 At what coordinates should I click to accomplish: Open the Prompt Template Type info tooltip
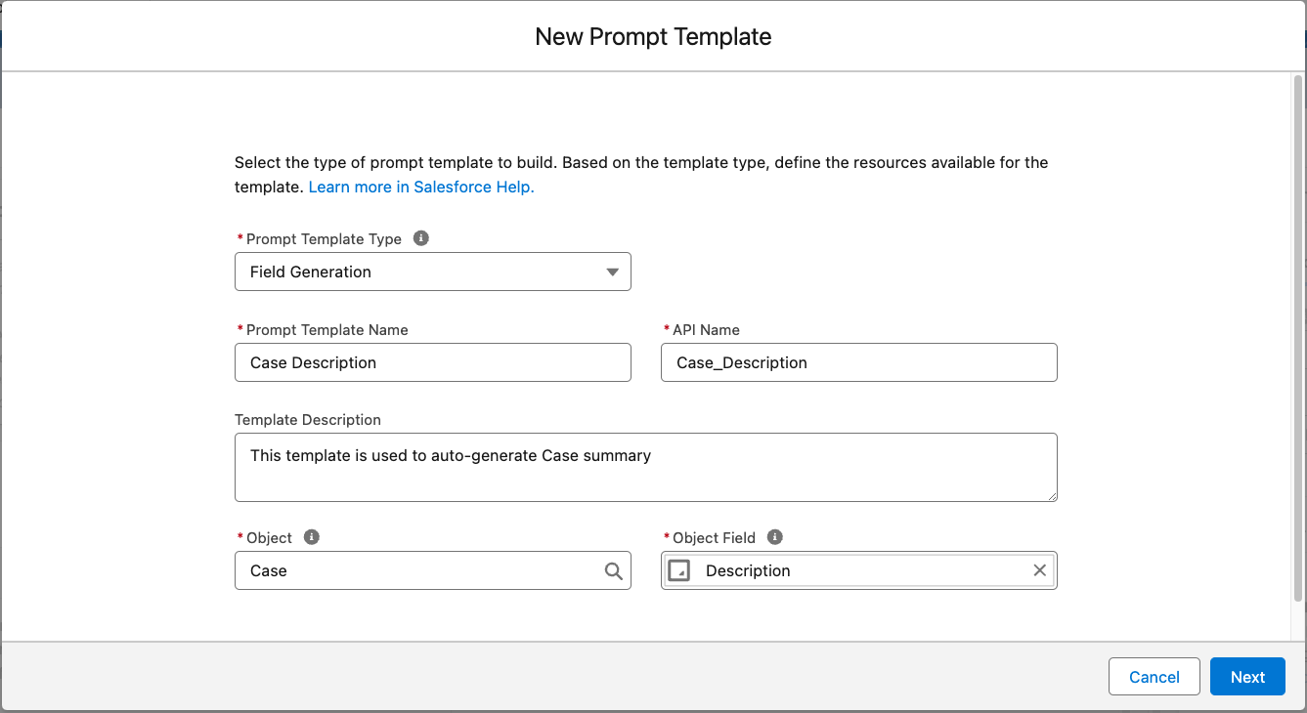[421, 237]
